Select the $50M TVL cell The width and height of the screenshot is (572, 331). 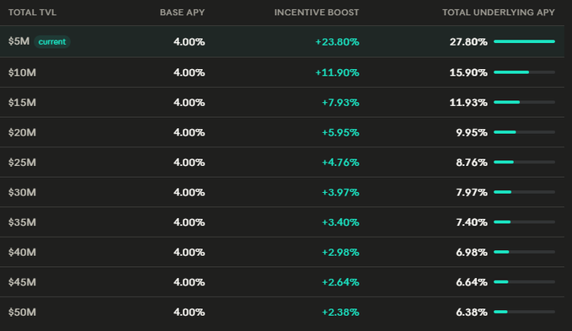[22, 312]
